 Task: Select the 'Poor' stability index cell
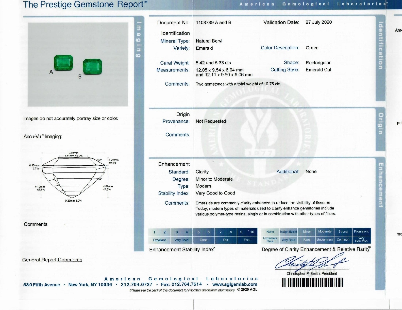[x=247, y=240]
